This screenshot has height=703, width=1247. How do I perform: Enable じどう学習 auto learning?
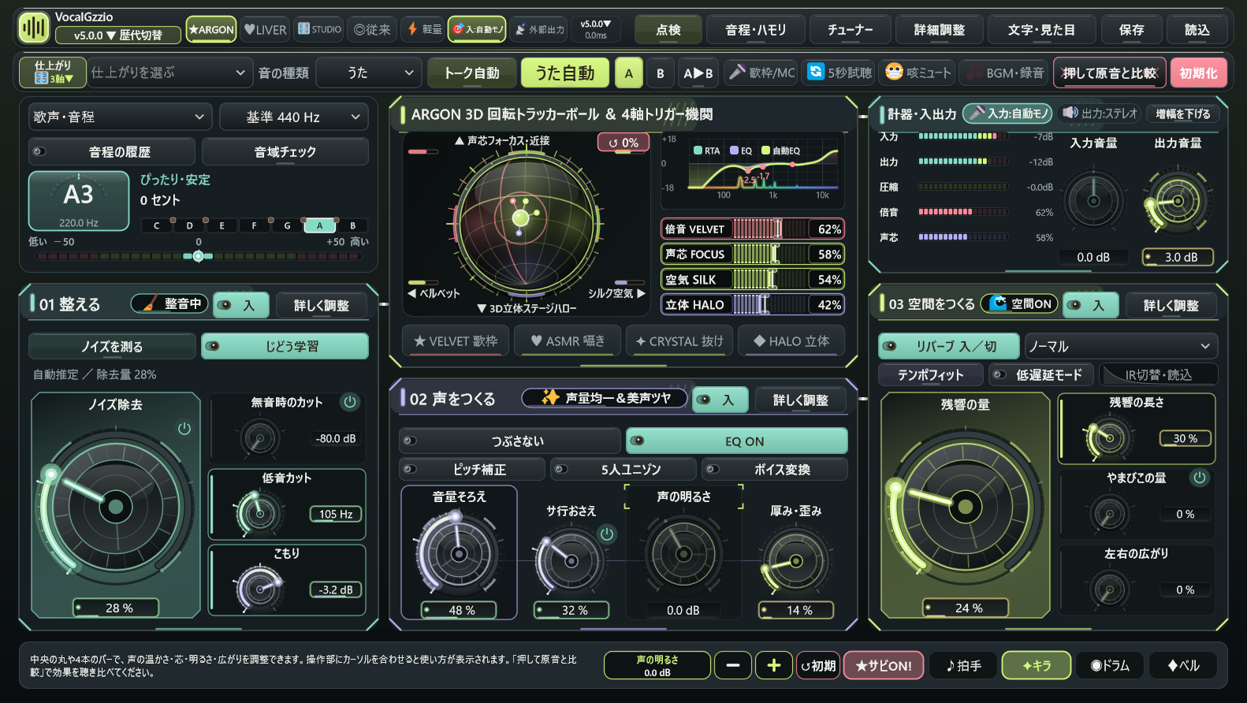[285, 346]
